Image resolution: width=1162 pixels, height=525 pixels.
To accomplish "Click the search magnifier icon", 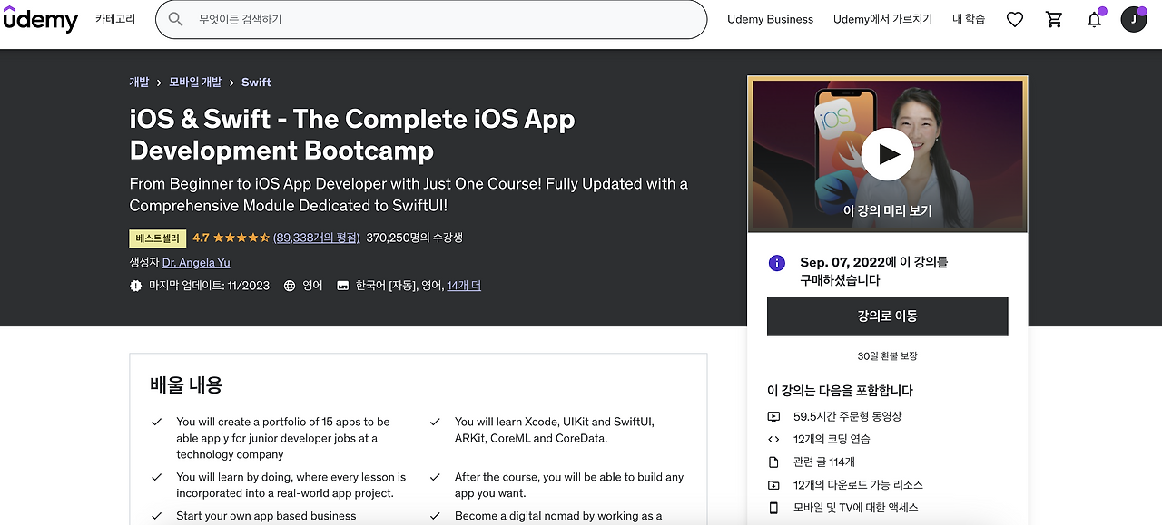I will point(174,19).
